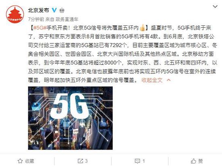Image resolution: width=222 pixels, height=168 pixels.
Task: Collapse the post via 收起全文
Action: 152,80
